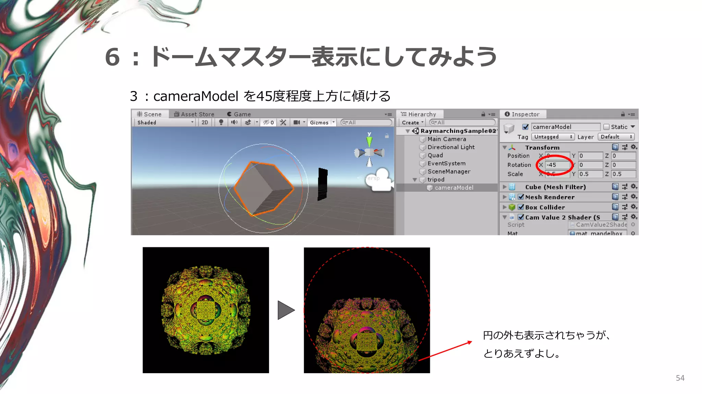Expand the Box Collider component
The height and width of the screenshot is (394, 702).
[x=505, y=207]
